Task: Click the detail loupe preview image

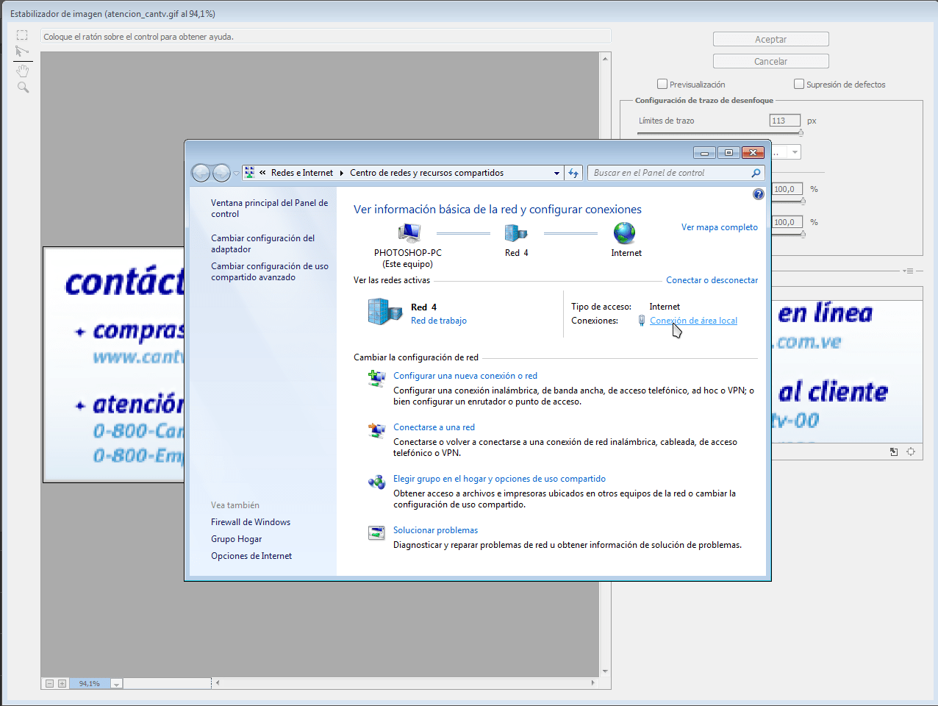Action: [847, 371]
